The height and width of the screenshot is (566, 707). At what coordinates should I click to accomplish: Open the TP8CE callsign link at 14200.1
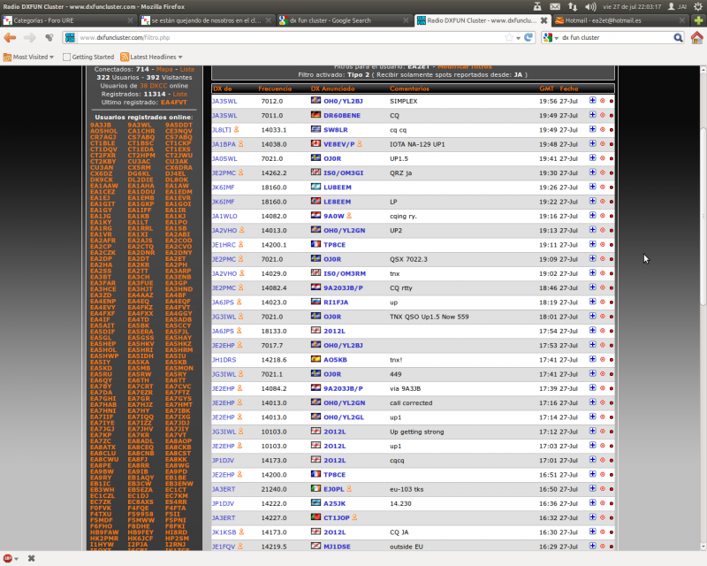click(x=335, y=244)
